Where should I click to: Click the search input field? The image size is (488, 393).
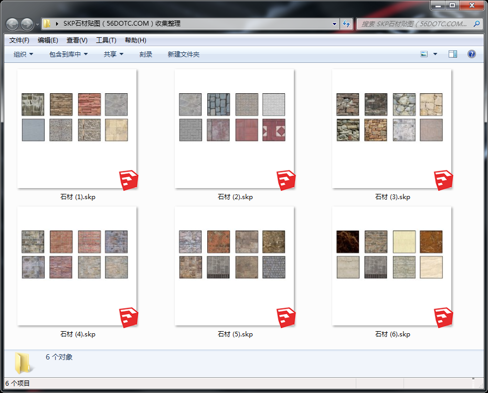coord(413,24)
